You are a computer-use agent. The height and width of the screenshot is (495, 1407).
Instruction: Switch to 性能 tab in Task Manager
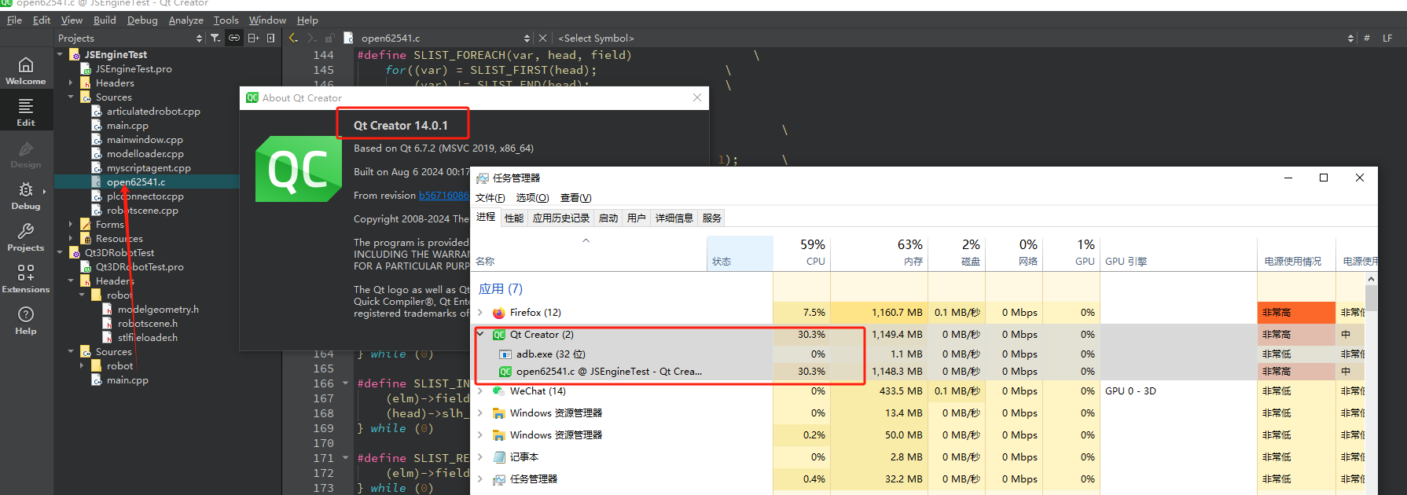(514, 218)
